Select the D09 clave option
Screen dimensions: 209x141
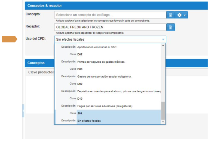pyautogui.click(x=80, y=84)
